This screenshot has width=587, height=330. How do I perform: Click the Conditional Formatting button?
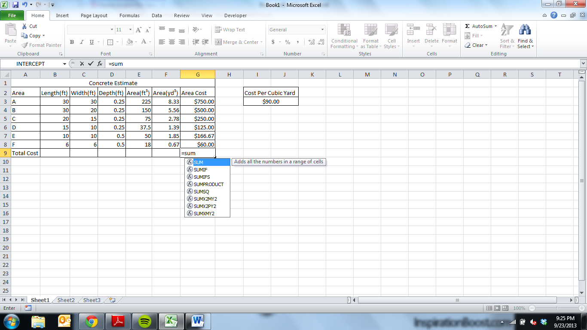click(x=344, y=37)
